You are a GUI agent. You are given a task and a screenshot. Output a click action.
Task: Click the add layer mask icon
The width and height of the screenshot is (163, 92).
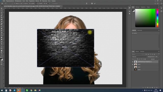[148, 87]
